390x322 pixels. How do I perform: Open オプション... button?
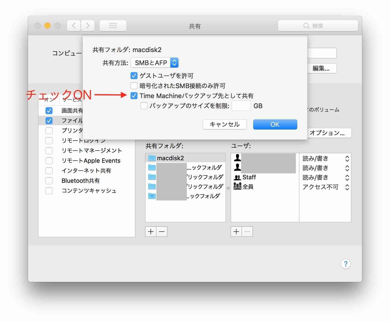click(329, 133)
